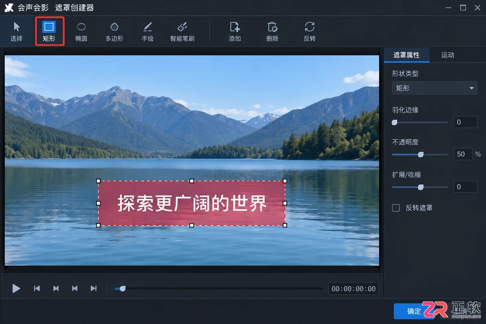Viewport: 486px width, 324px height.
Task: Enable the 反转遮罩 checkbox
Action: pos(396,208)
